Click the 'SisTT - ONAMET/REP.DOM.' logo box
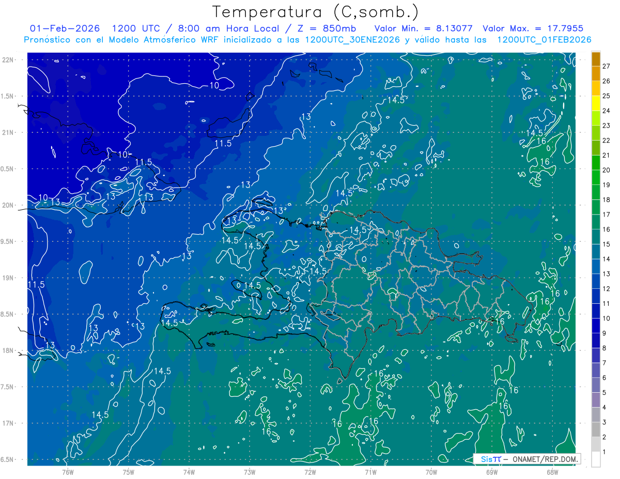 click(x=527, y=459)
